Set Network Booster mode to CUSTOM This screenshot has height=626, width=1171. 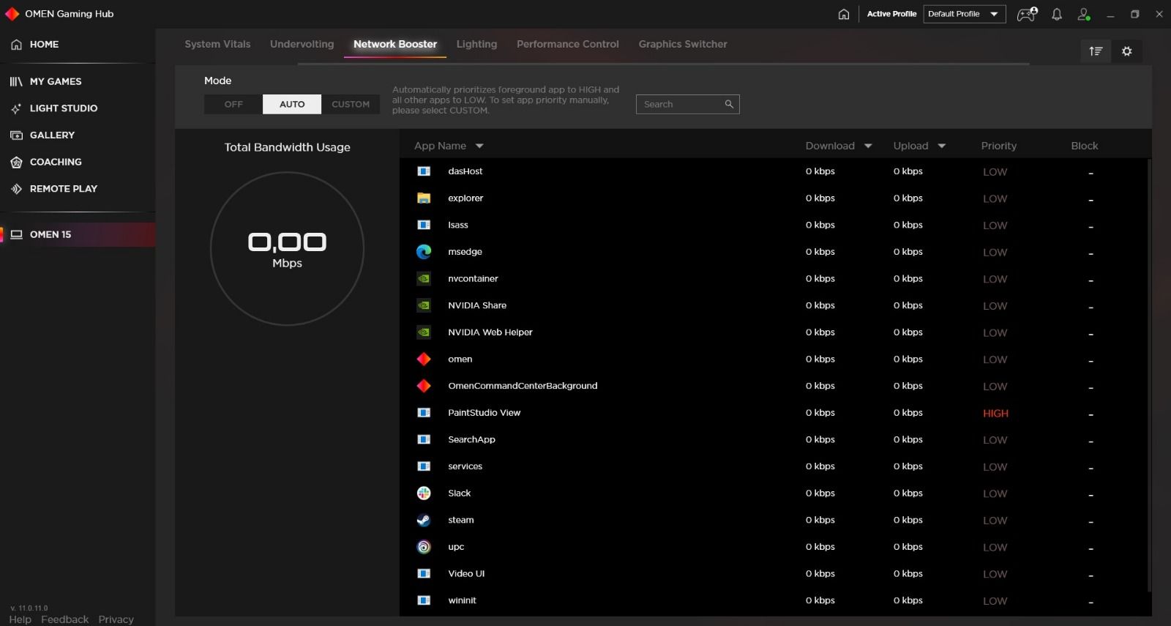351,104
